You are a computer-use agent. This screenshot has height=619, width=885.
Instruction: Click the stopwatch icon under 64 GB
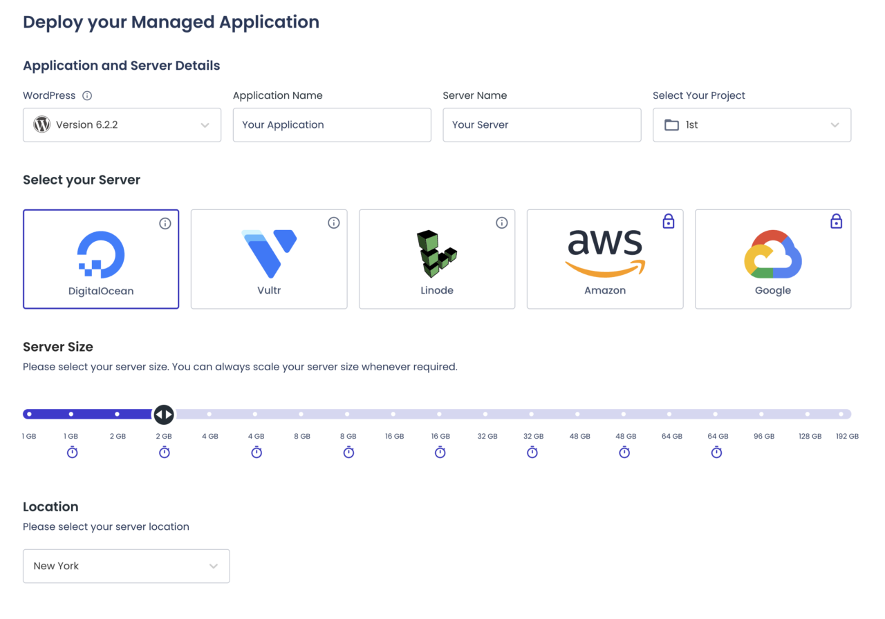717,452
